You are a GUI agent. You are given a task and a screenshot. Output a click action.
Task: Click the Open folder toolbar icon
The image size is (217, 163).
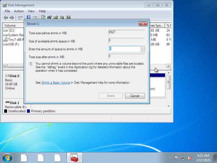pyautogui.click(x=56, y=17)
